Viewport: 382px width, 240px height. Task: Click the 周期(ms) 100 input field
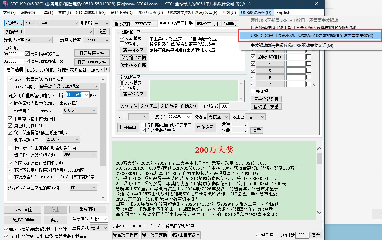pos(224,106)
